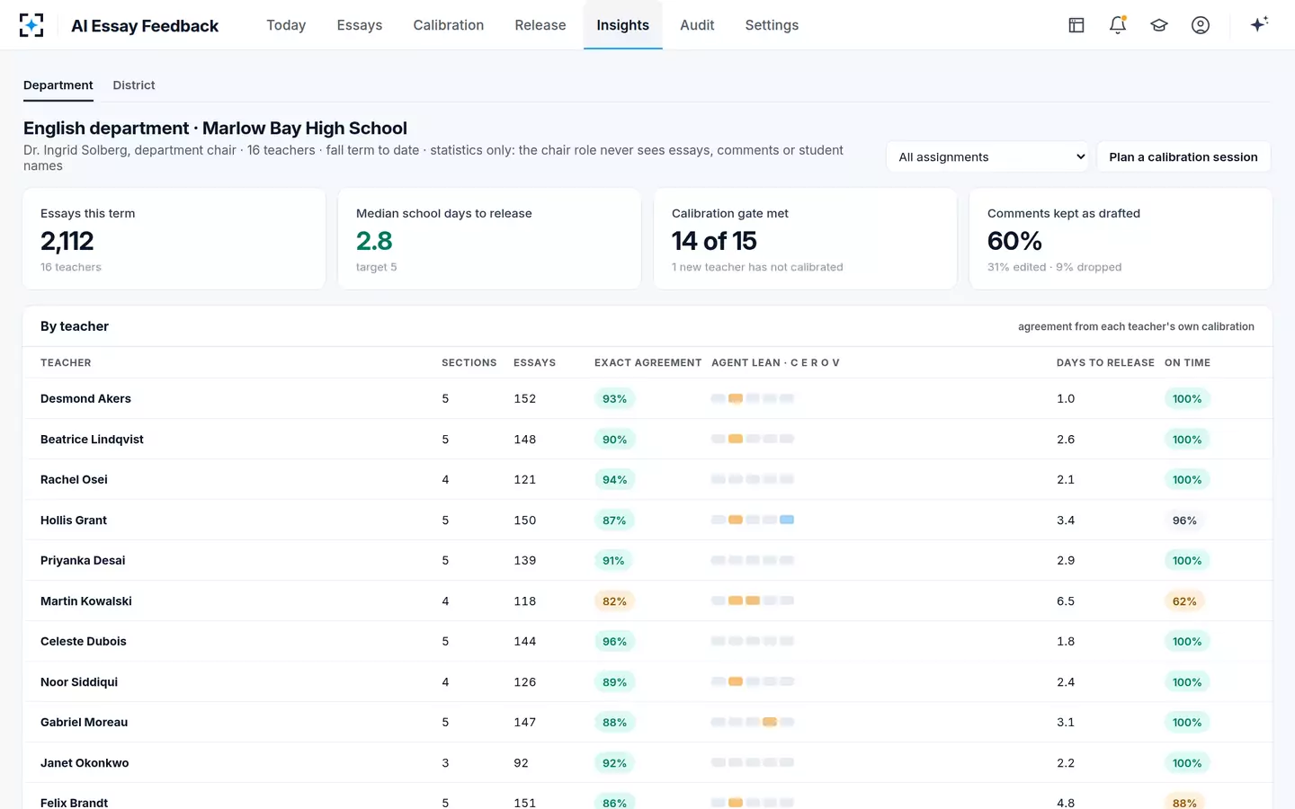Click the Essays this term card

(x=174, y=239)
